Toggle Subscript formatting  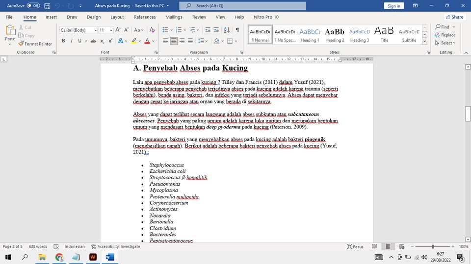(102, 41)
